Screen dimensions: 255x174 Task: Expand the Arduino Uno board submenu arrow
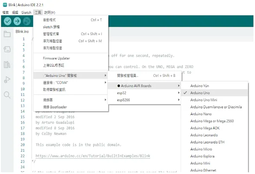point(105,75)
